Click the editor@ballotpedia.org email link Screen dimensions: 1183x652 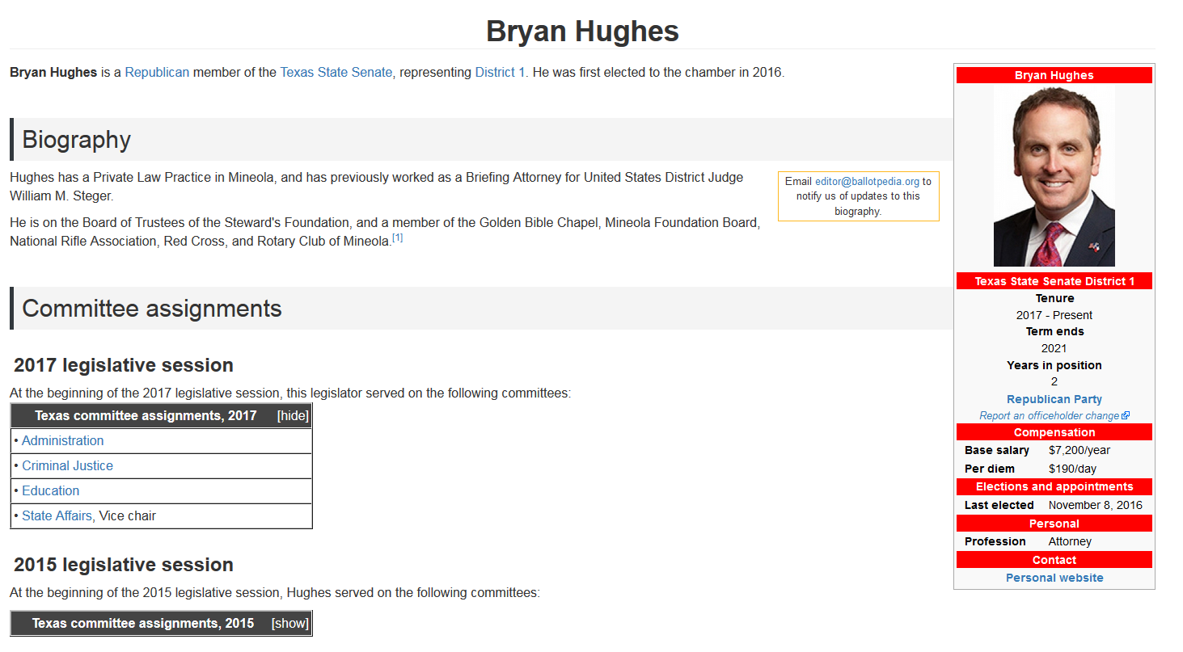pyautogui.click(x=867, y=182)
